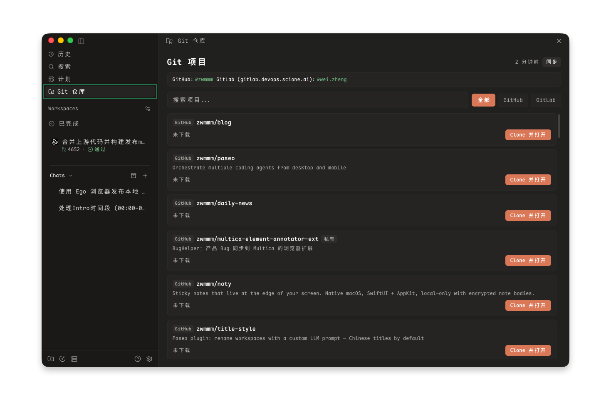Clone and open zwmmm/noty
The height and width of the screenshot is (417, 611).
528,305
